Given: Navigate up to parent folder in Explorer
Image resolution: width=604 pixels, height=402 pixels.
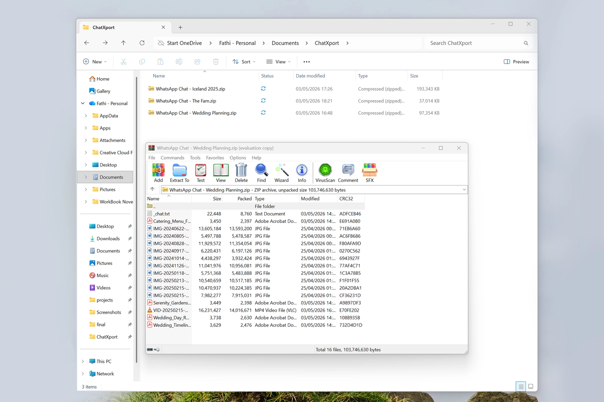Looking at the screenshot, I should (123, 43).
